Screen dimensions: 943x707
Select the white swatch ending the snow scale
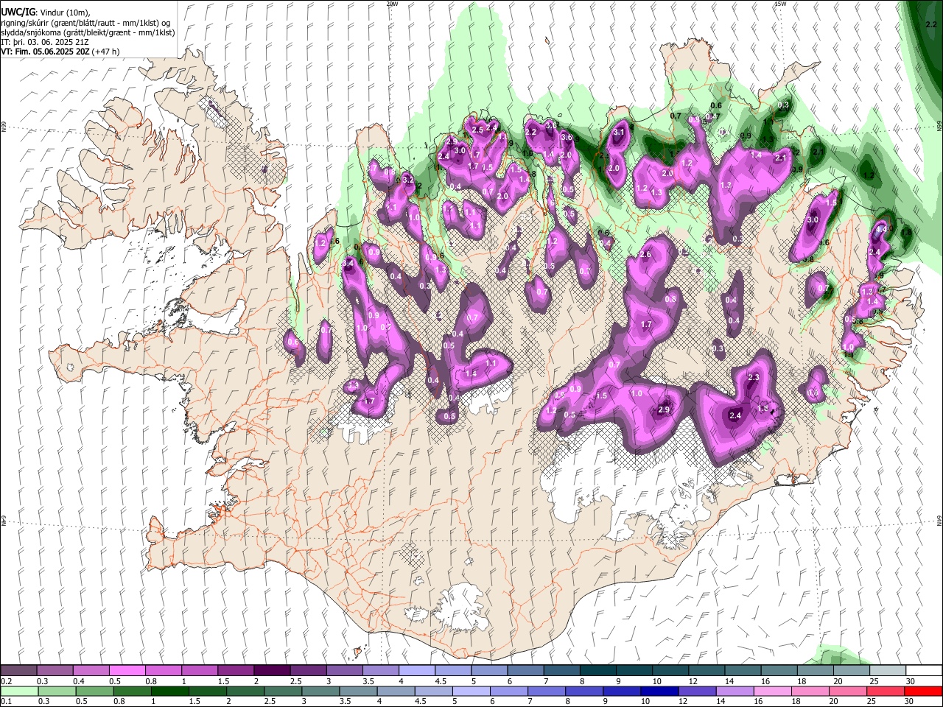tap(925, 671)
